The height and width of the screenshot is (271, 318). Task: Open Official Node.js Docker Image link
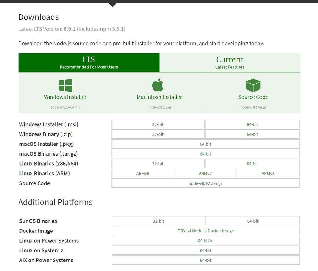pos(206,231)
